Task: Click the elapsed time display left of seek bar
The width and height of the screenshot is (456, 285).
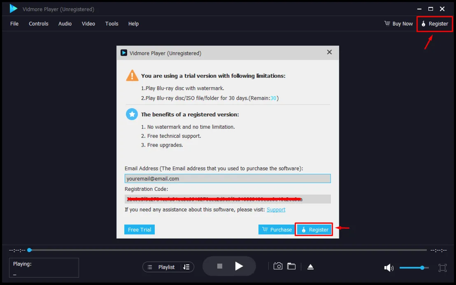Action: [x=17, y=250]
